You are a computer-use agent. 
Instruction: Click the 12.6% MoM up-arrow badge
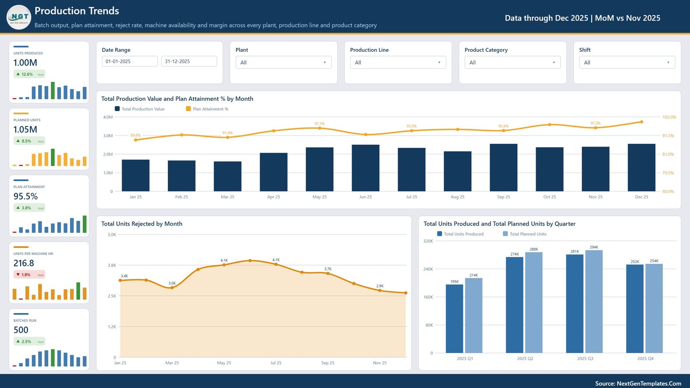click(29, 74)
